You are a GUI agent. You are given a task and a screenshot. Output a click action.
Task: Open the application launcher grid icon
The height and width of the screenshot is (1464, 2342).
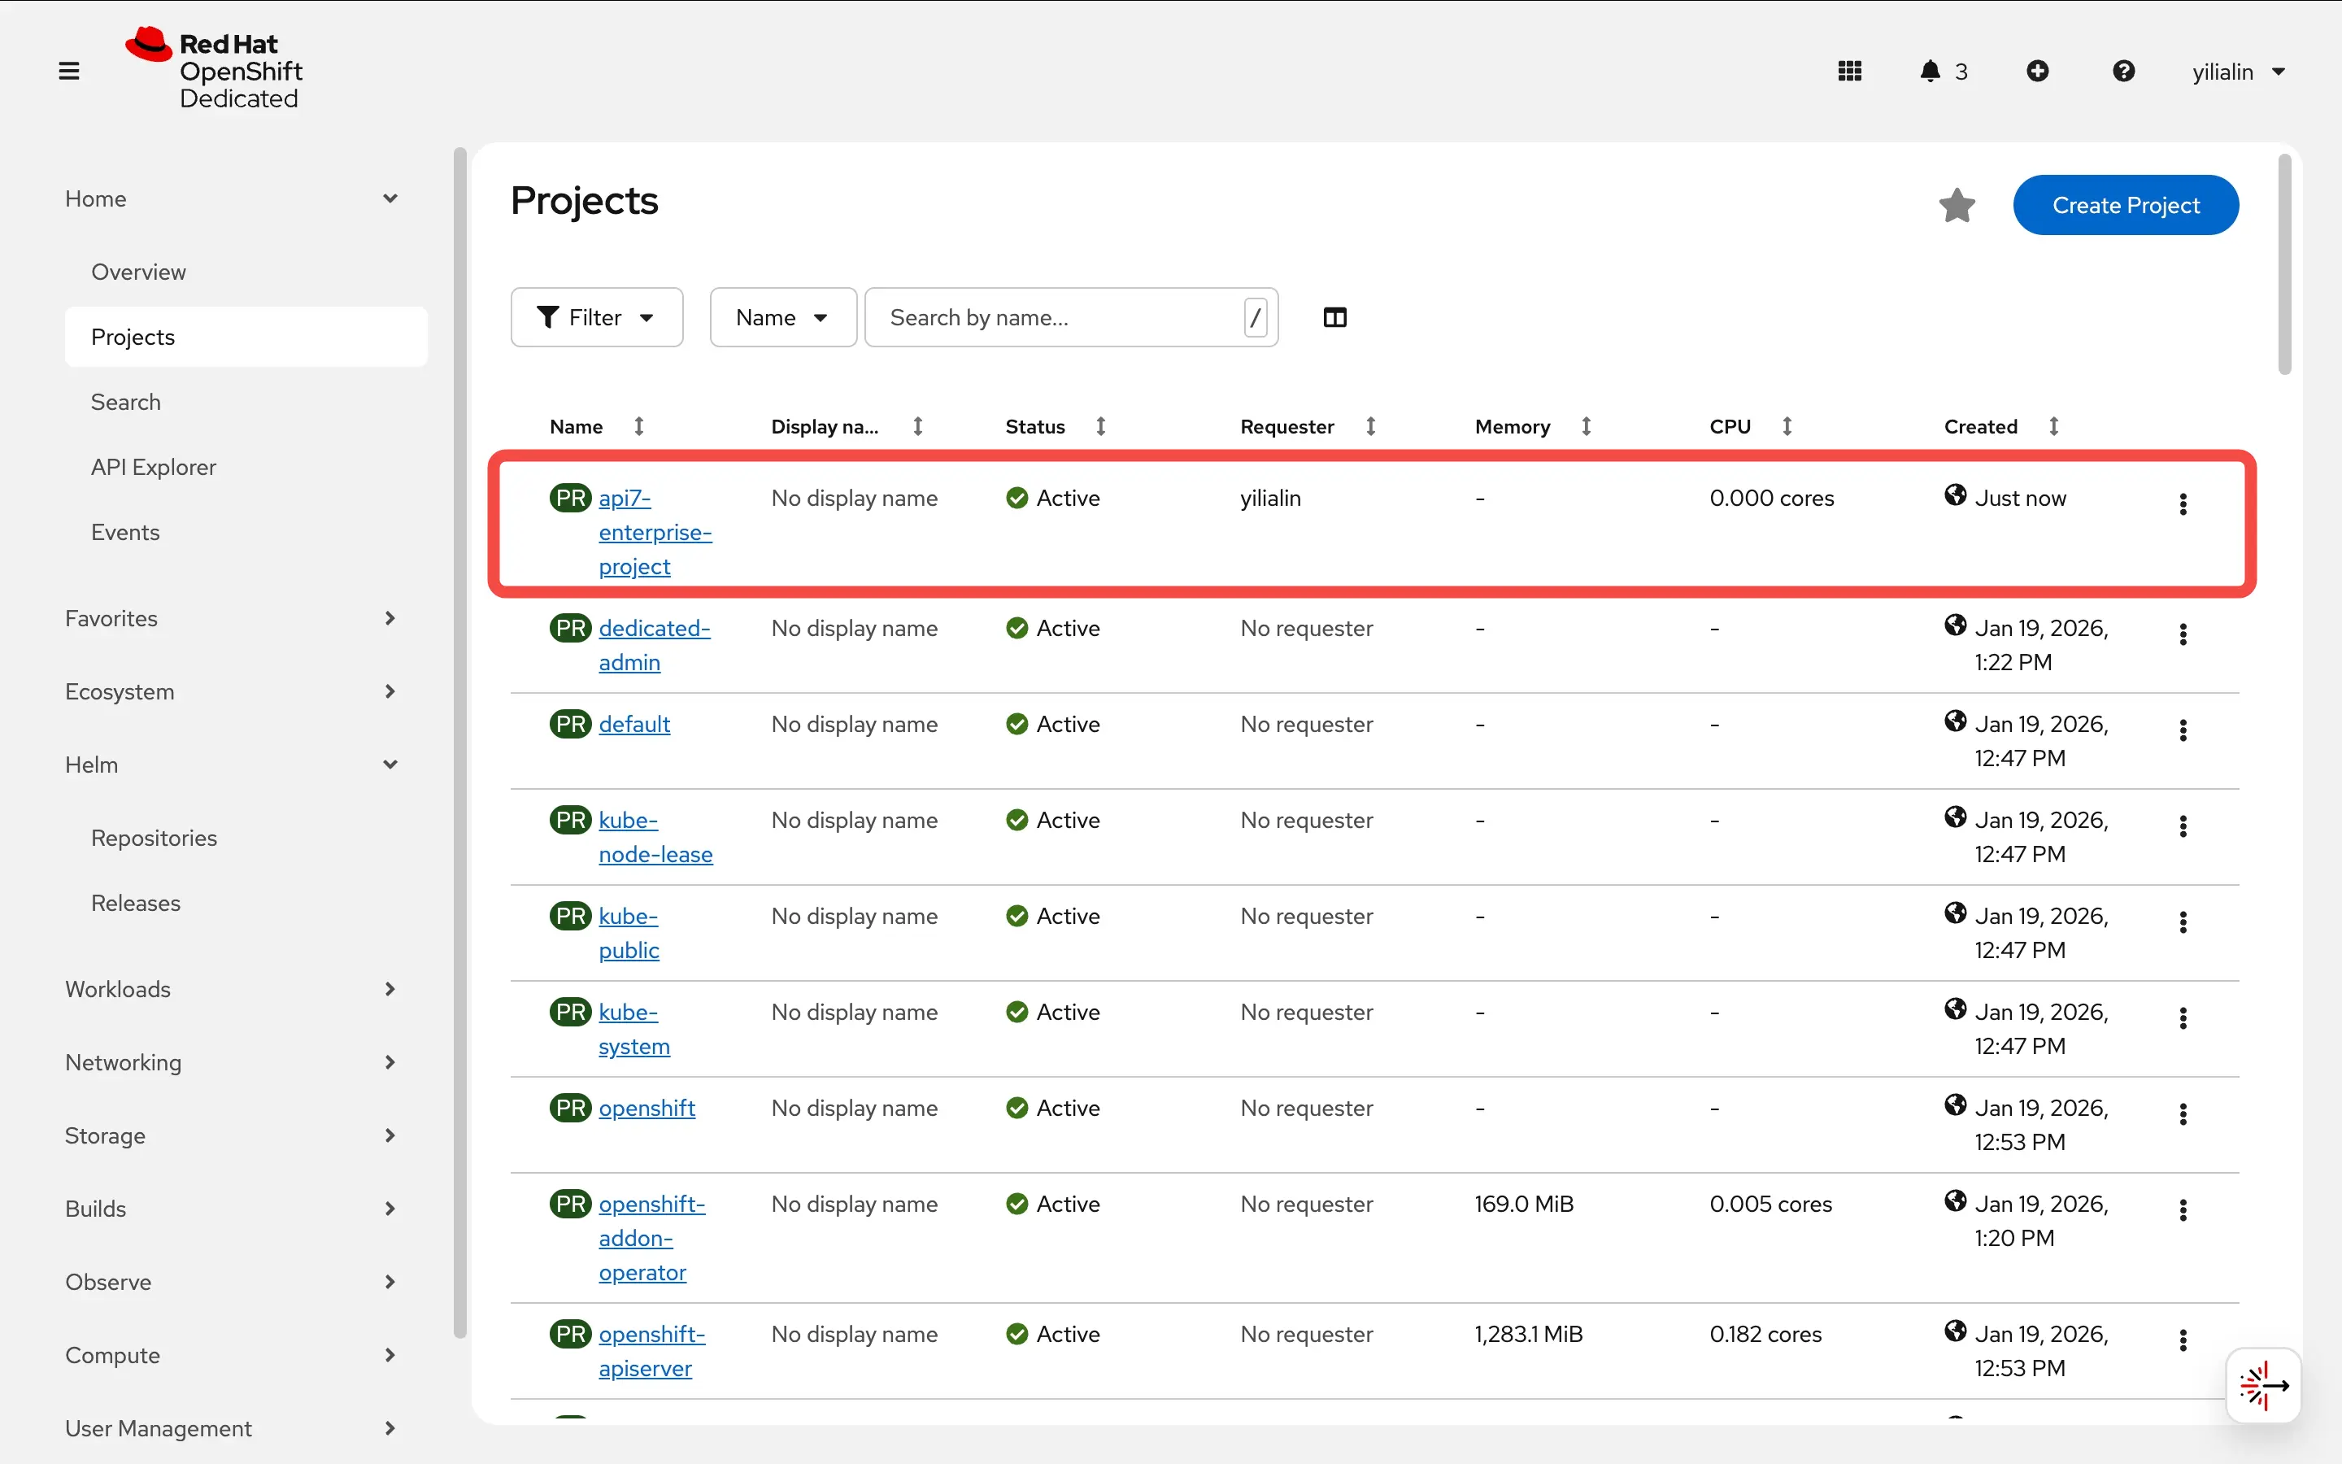1849,71
